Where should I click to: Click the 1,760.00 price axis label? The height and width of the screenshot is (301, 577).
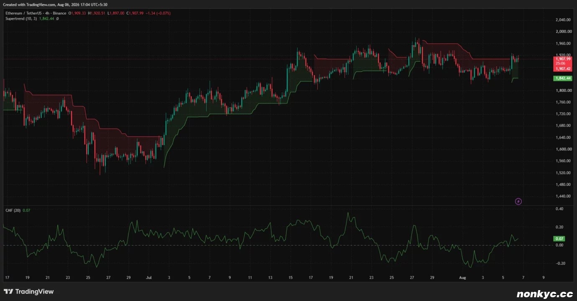pos(562,102)
